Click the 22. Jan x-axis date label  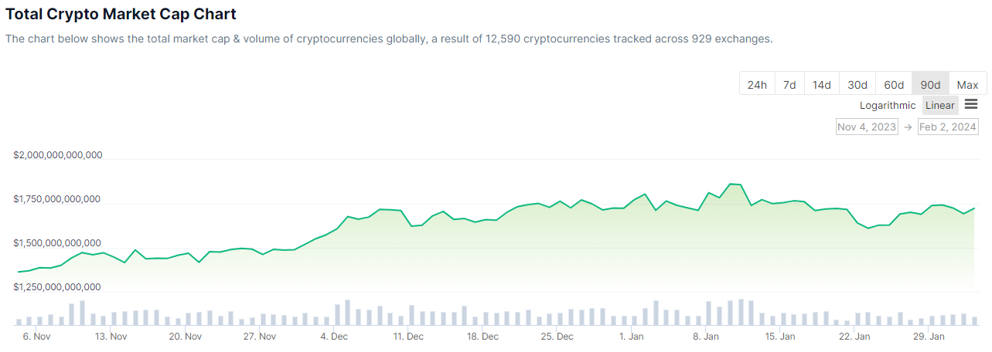point(854,337)
